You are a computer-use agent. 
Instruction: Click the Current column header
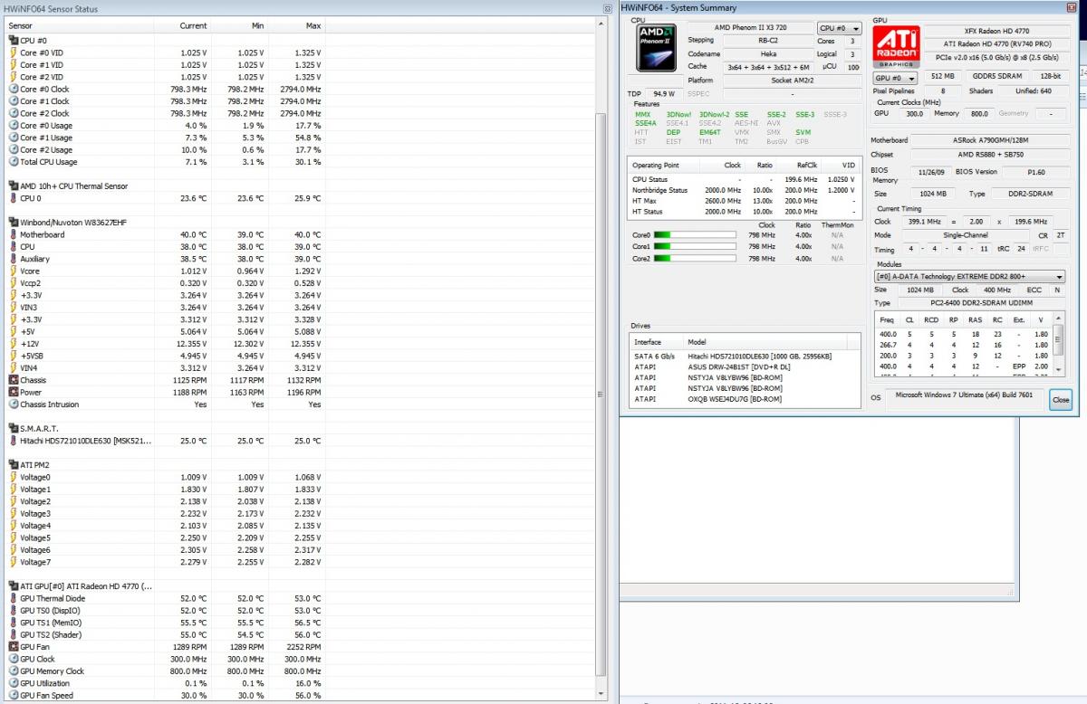pos(183,25)
